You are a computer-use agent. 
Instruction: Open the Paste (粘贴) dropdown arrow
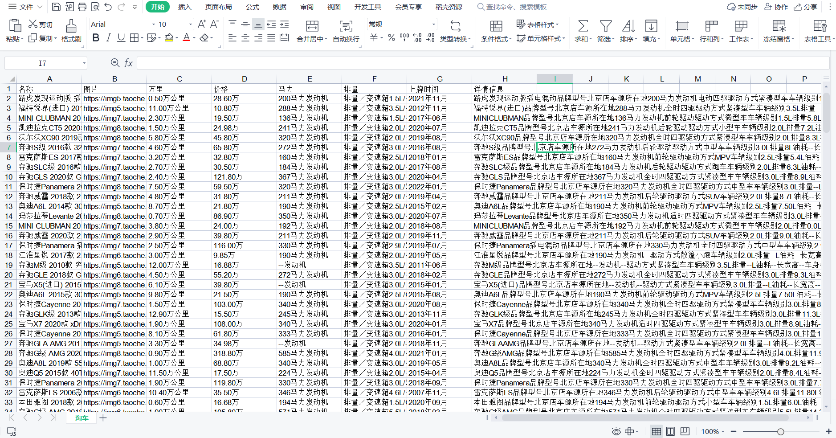[x=21, y=39]
